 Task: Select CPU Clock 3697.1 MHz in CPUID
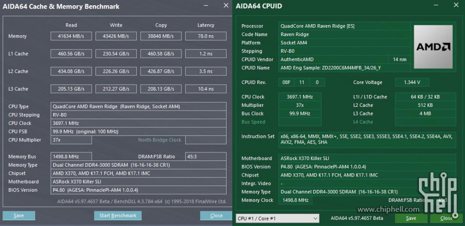300,97
